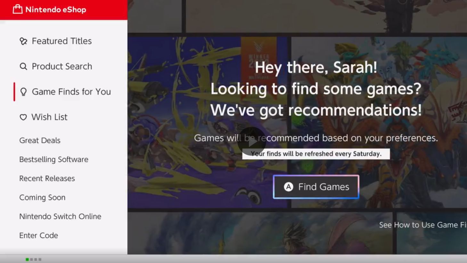467x263 pixels.
Task: Click 'Your finds will be refreshed every Saturday' notice
Action: 316,154
